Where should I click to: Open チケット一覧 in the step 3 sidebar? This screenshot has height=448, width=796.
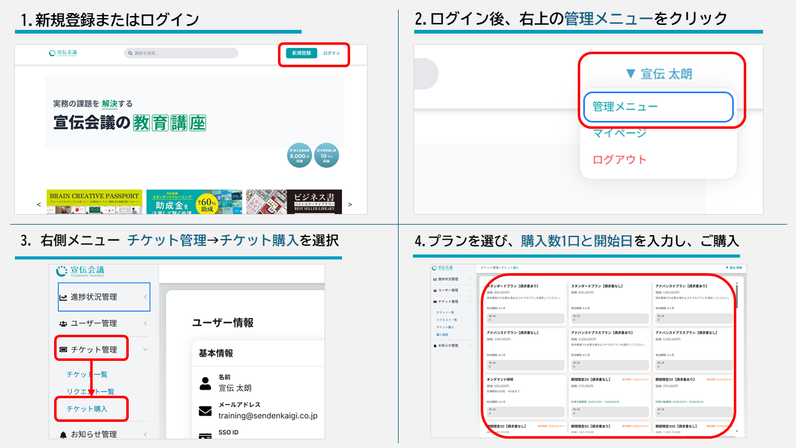click(x=87, y=375)
